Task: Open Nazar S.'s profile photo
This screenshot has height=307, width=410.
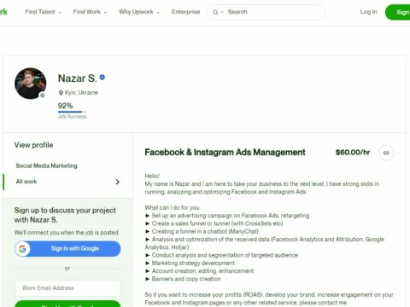Action: click(31, 84)
